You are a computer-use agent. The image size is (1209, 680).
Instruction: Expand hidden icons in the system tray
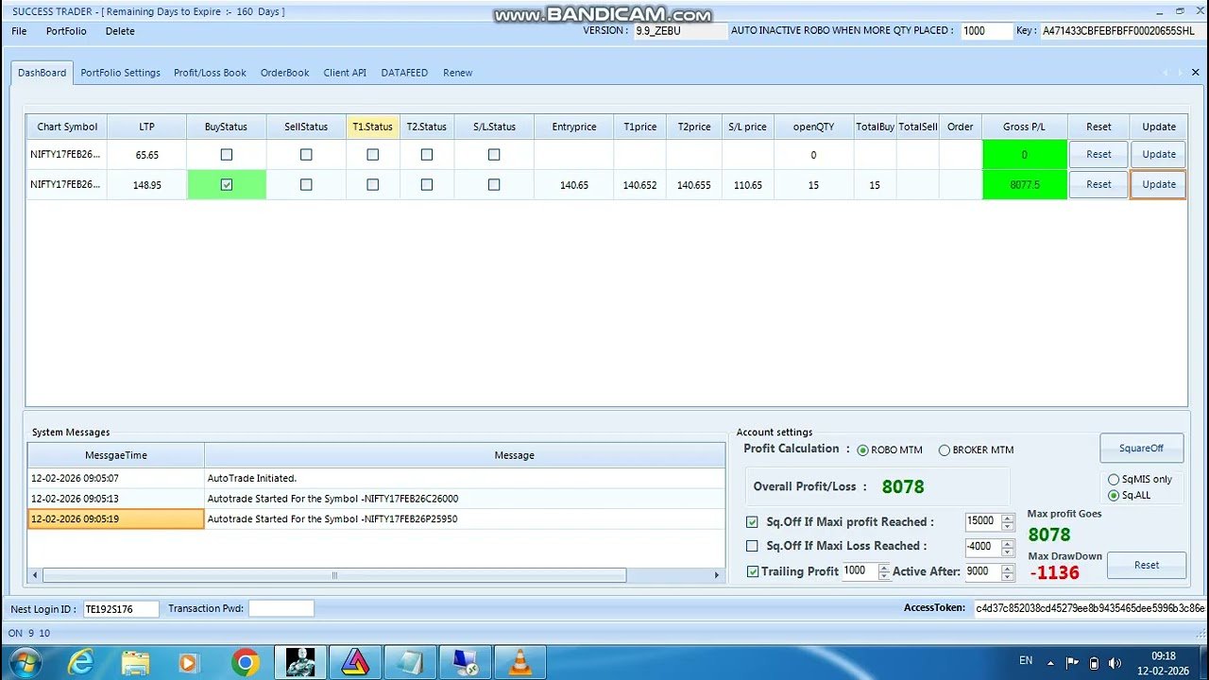1050,662
